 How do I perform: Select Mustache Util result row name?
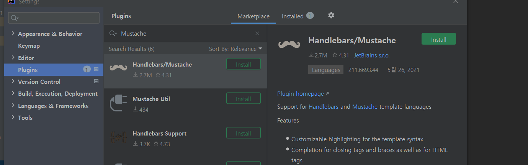[x=151, y=99]
